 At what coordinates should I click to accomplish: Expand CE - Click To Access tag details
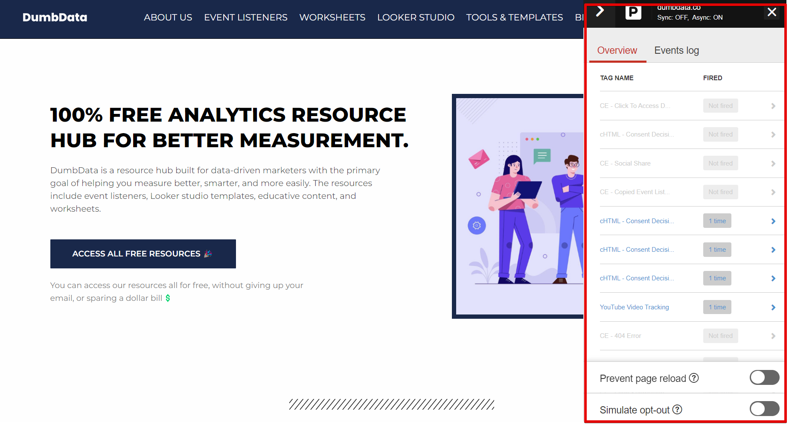click(773, 106)
